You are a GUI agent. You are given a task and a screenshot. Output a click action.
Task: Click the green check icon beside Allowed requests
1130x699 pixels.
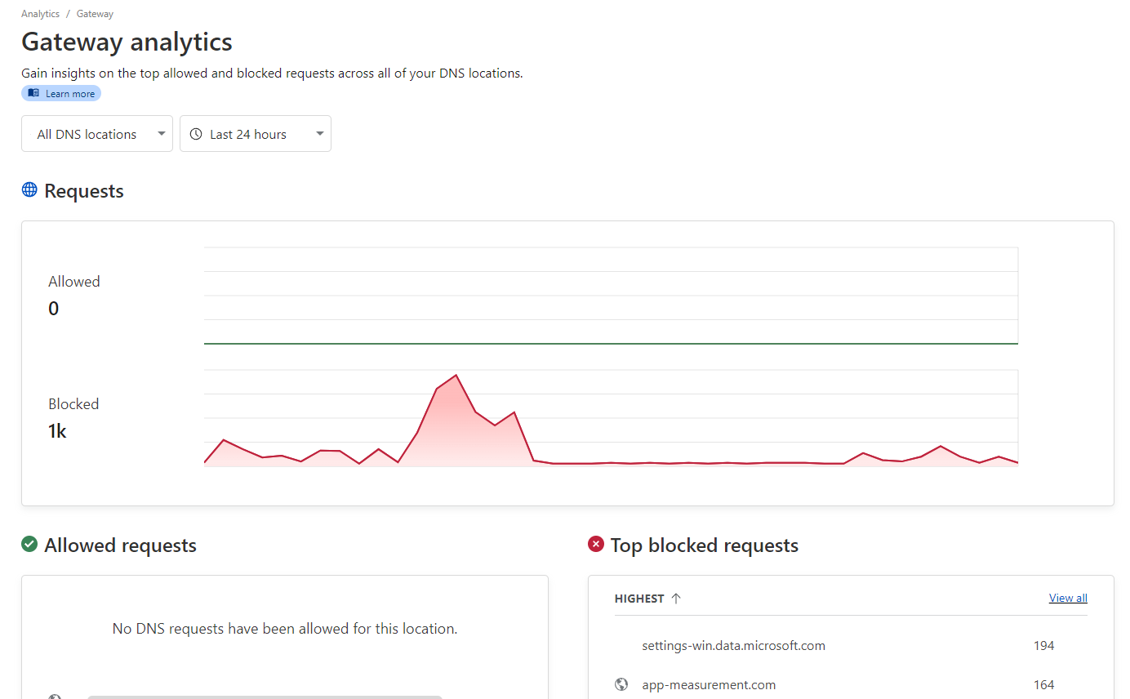(x=29, y=545)
